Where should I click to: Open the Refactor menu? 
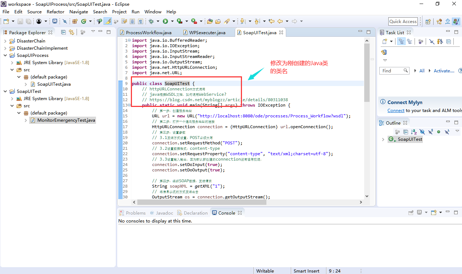click(55, 12)
